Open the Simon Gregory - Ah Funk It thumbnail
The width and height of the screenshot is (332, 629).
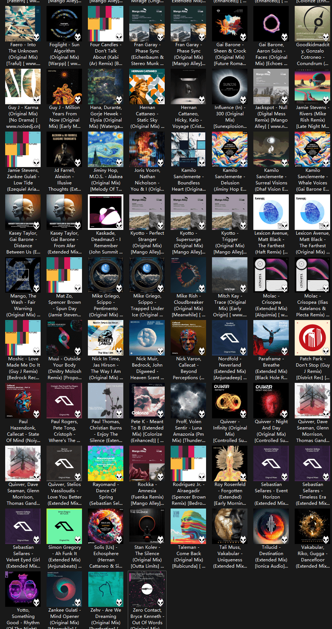click(64, 526)
